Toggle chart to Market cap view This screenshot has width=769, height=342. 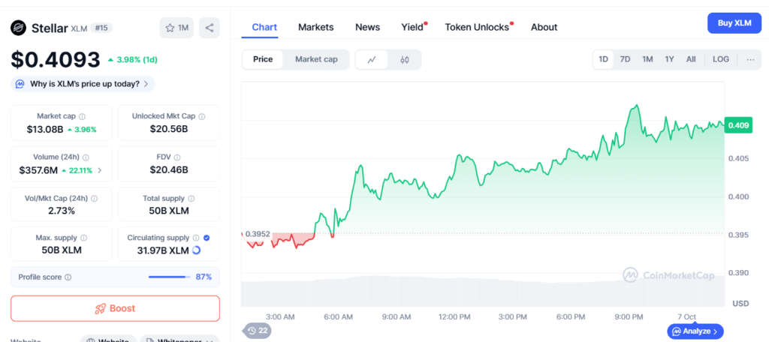point(315,59)
